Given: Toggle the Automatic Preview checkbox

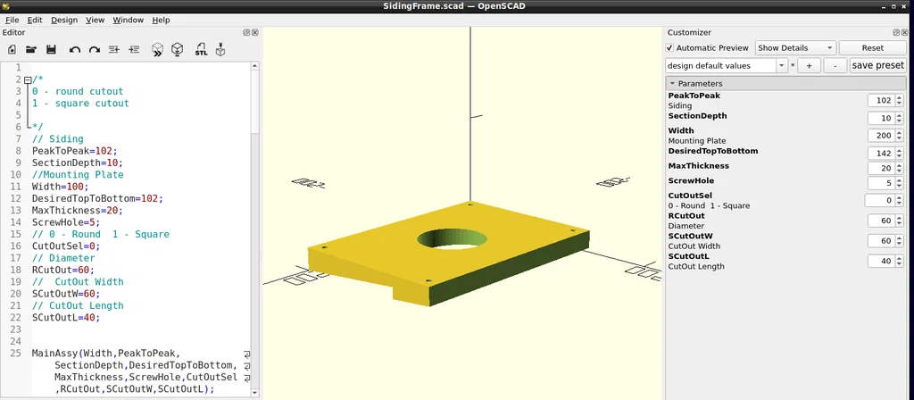Looking at the screenshot, I should pyautogui.click(x=669, y=48).
